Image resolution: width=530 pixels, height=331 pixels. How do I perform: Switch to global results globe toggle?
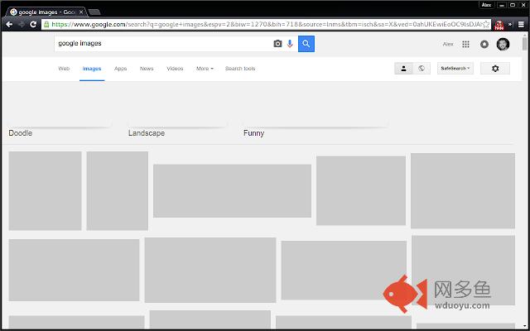[x=422, y=69]
